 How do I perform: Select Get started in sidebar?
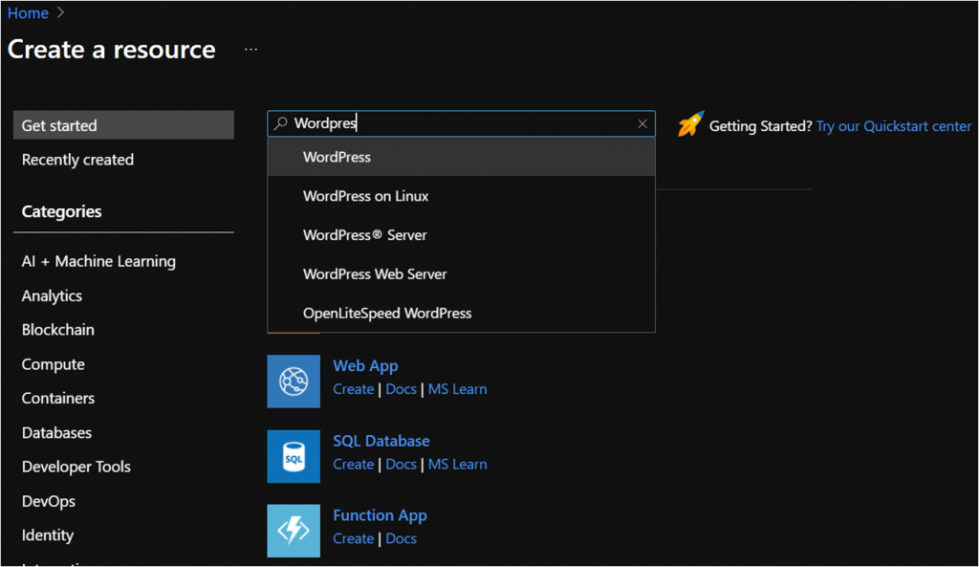click(x=123, y=125)
